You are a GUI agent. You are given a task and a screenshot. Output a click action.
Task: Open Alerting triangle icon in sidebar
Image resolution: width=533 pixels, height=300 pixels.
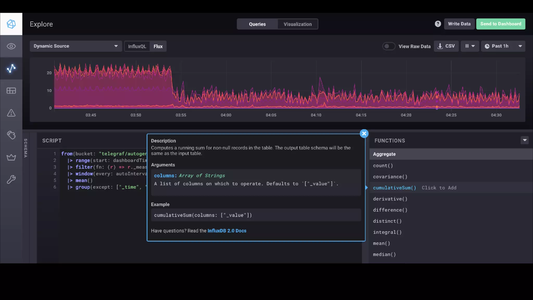11,113
